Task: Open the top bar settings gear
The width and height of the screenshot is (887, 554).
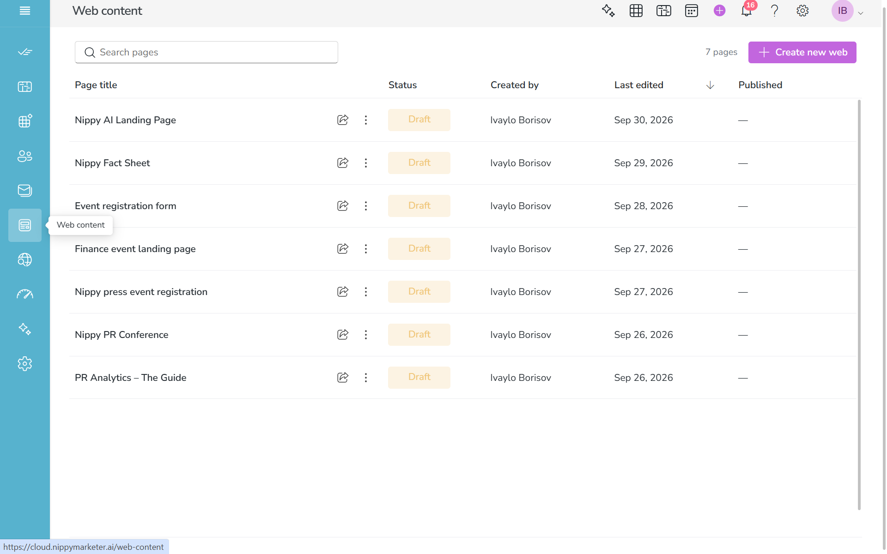Action: tap(802, 11)
